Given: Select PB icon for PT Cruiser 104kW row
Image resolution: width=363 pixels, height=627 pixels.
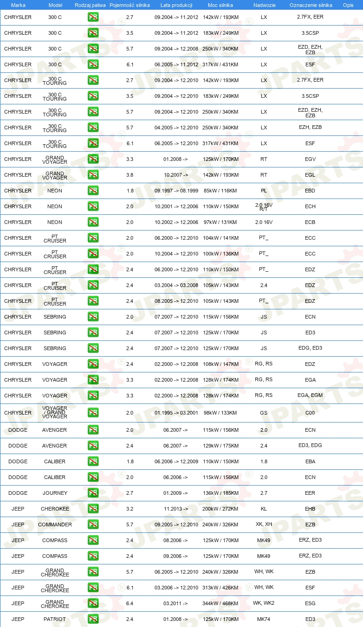Looking at the screenshot, I should point(93,238).
